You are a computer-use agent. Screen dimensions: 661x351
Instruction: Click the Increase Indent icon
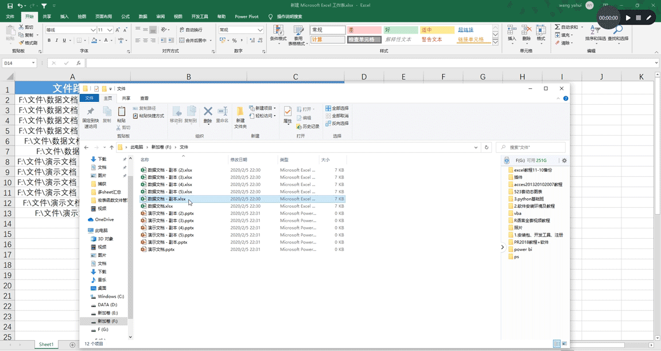click(x=171, y=41)
